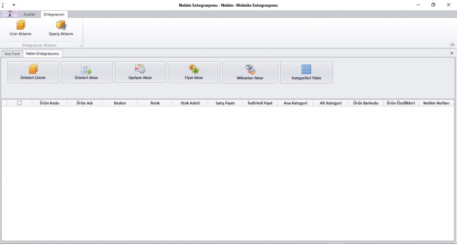Click the Nebim Notları column header
Screen dimensions: 457x244
tap(436, 103)
